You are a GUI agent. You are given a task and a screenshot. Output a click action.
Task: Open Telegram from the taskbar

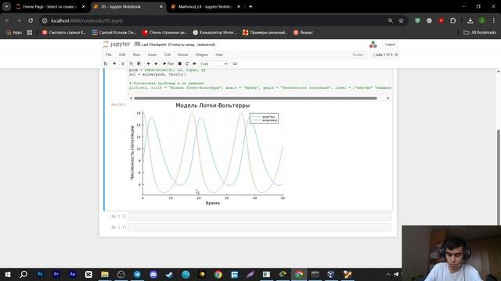tap(137, 274)
